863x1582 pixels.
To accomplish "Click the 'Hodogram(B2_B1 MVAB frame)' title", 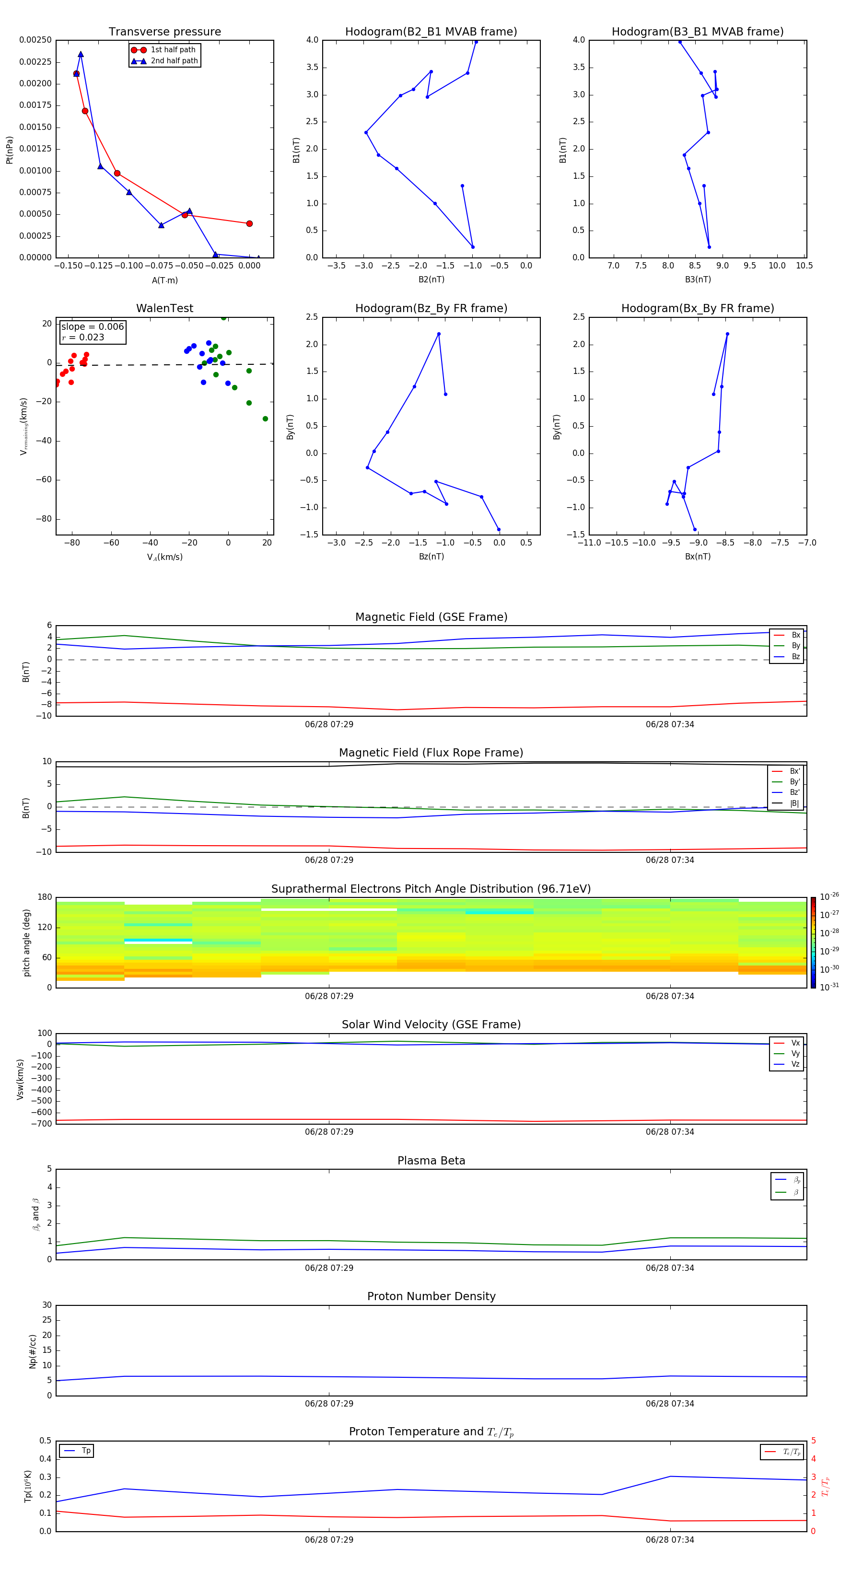I will tap(431, 32).
